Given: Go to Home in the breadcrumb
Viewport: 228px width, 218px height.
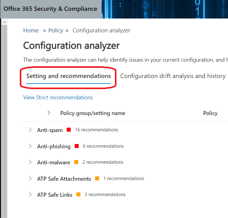Looking at the screenshot, I should click(31, 31).
